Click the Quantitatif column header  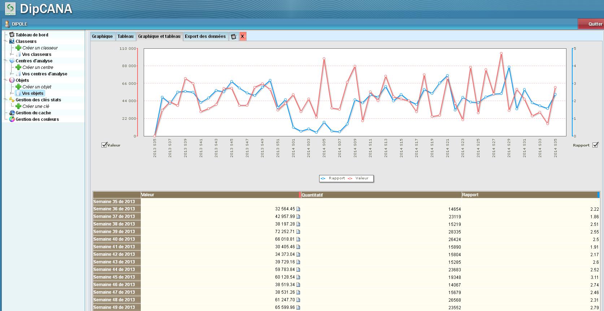[x=382, y=195]
